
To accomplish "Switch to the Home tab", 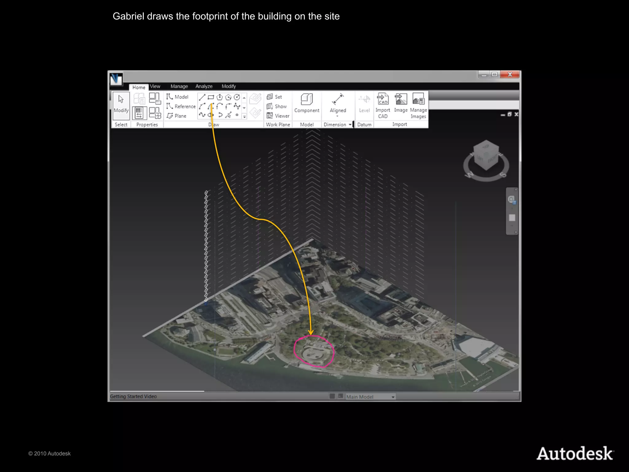I will 139,87.
